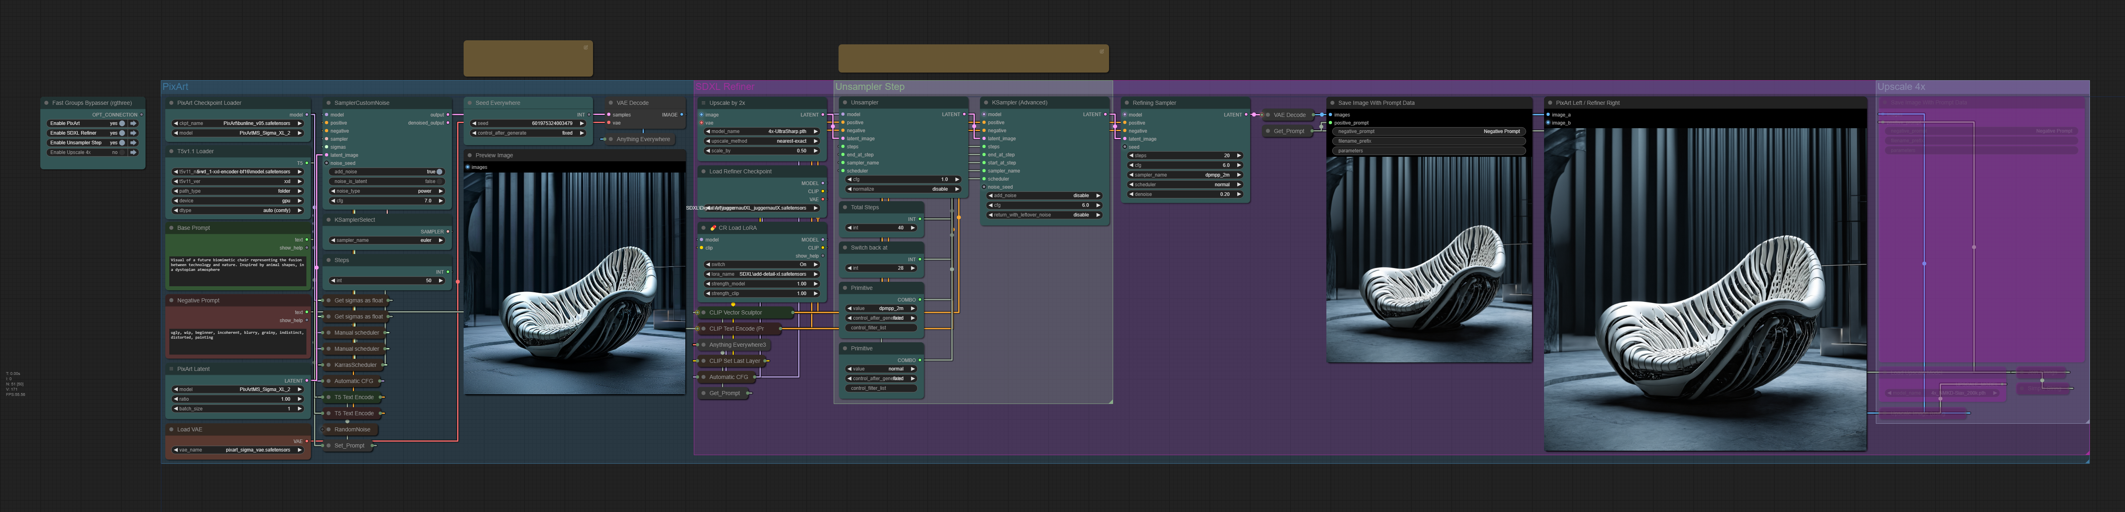
Task: Select the Unsampler Step group title
Action: pos(870,87)
